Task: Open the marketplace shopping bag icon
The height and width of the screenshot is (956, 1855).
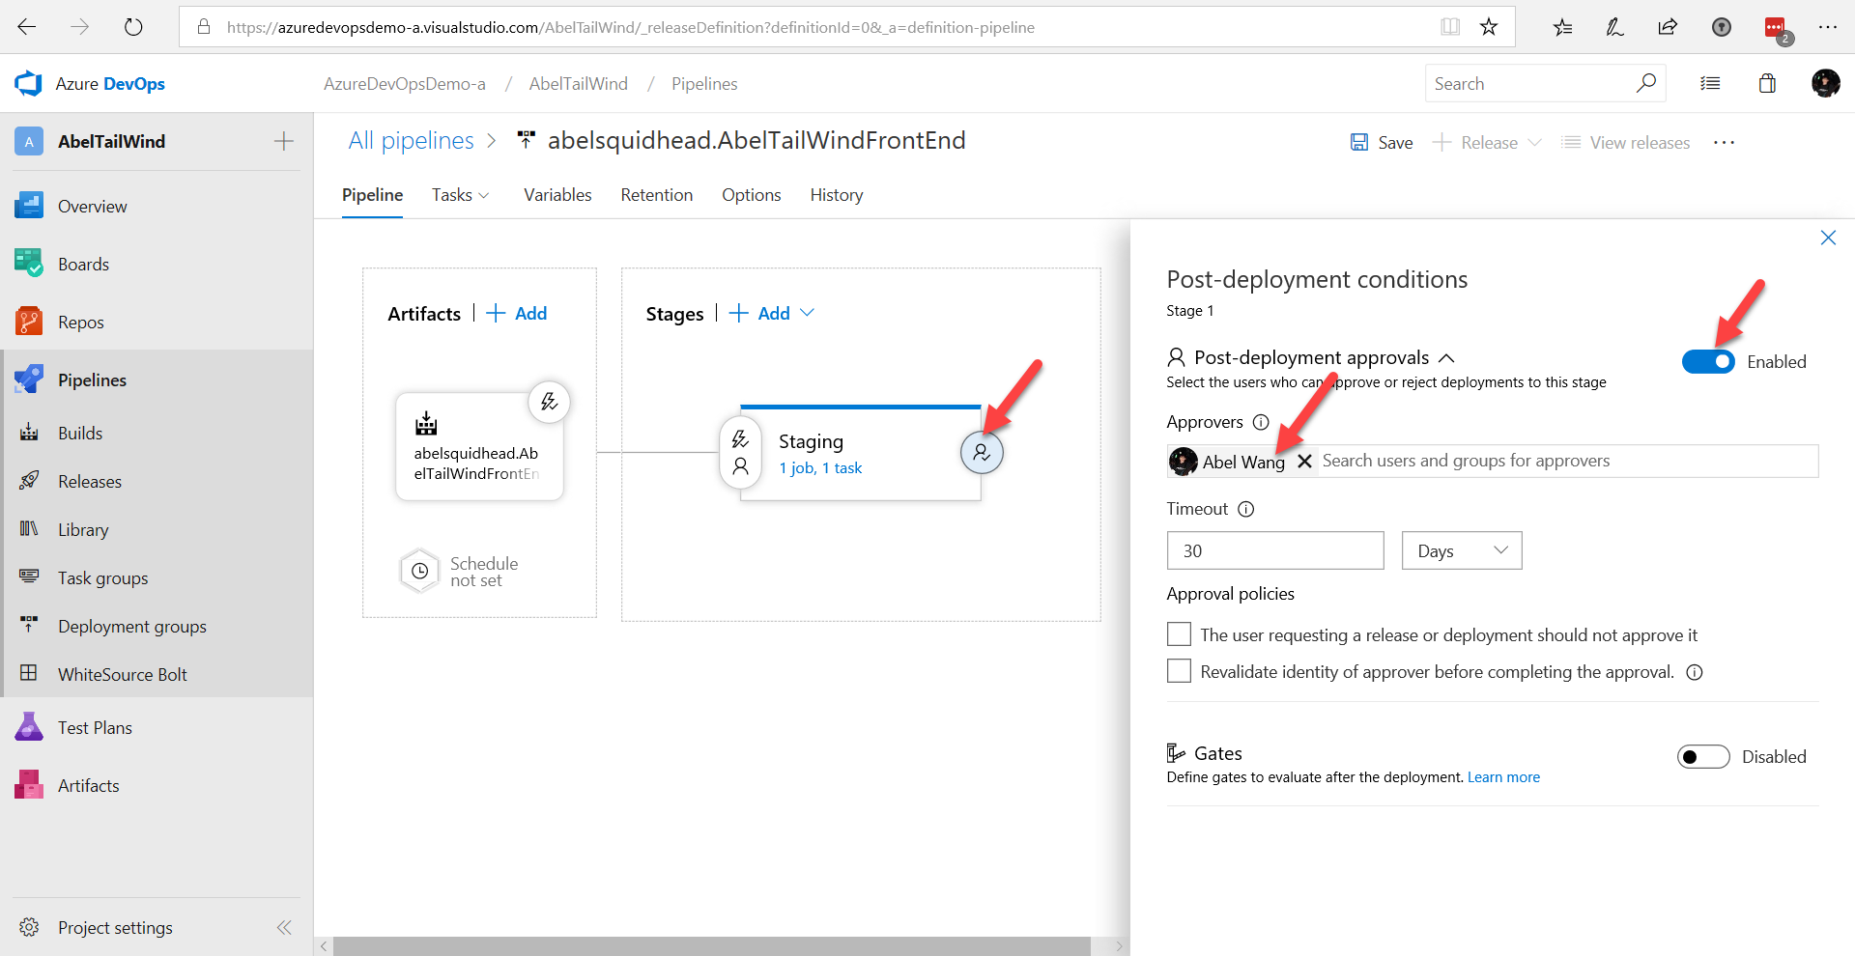Action: (x=1767, y=84)
